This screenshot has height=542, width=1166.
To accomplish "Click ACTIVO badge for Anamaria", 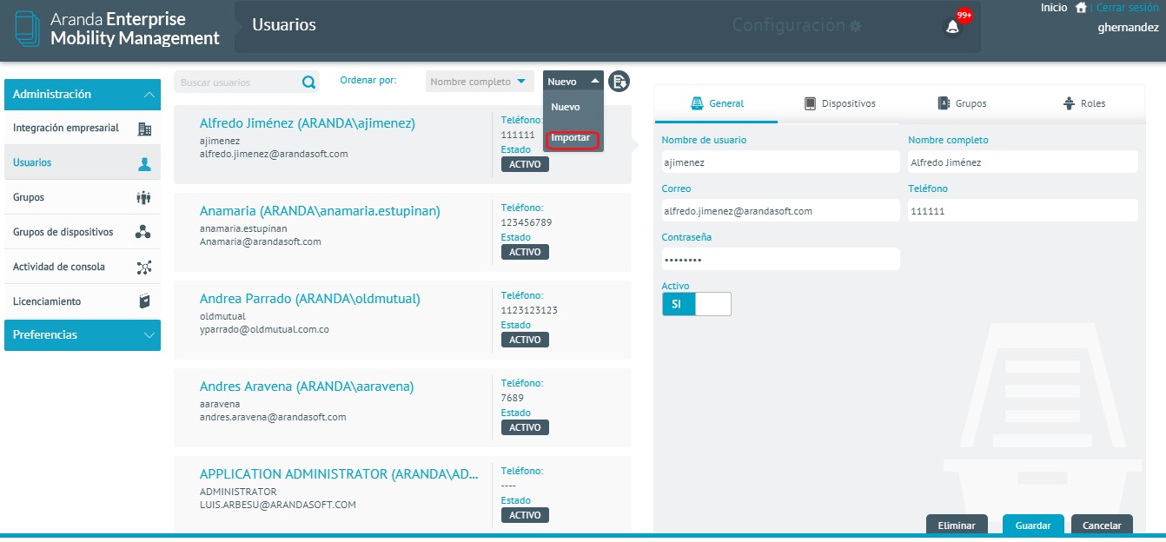I will point(525,252).
